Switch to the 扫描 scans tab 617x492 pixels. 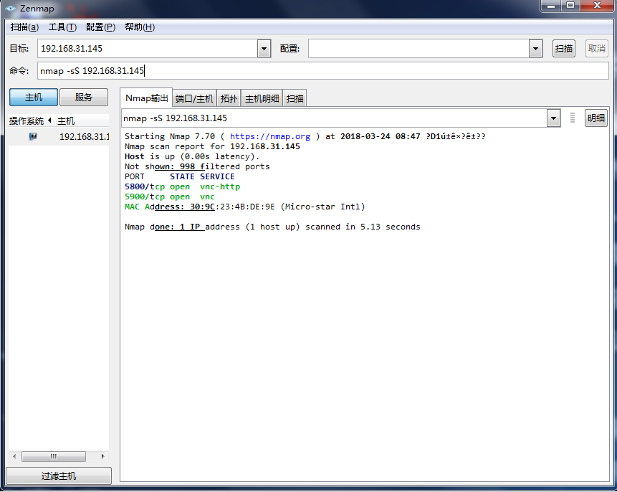click(x=295, y=98)
